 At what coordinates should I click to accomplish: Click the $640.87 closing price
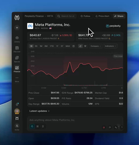coord(35,35)
